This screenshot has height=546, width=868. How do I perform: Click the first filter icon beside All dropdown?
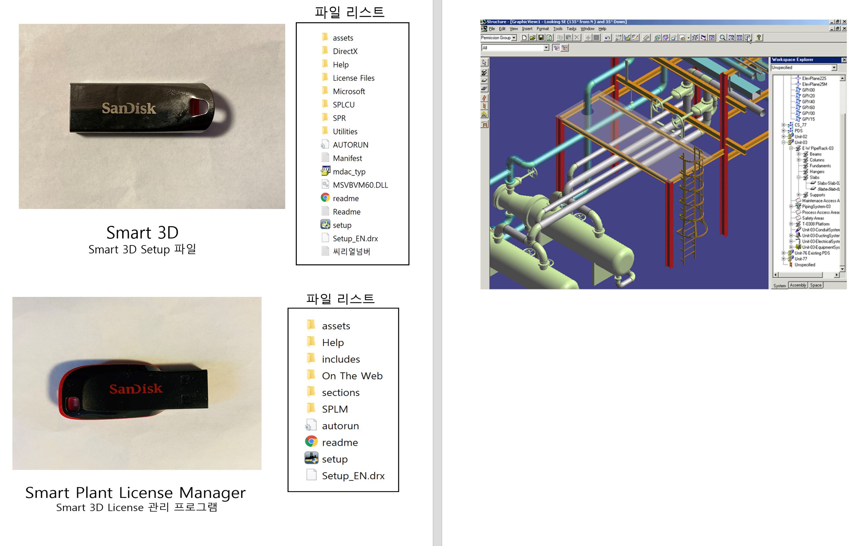(556, 48)
